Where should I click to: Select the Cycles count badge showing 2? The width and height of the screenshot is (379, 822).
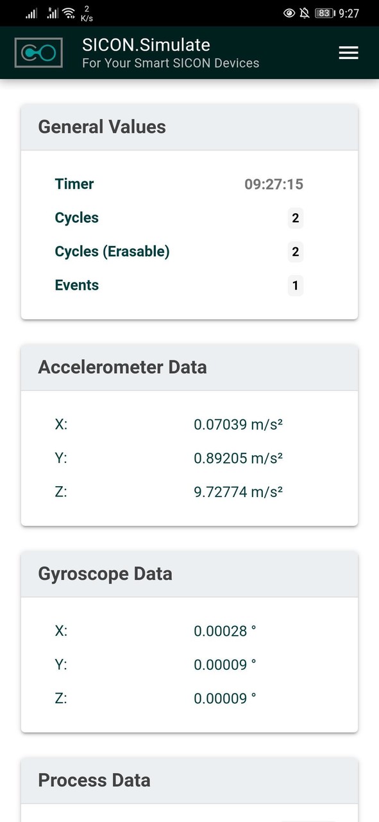295,218
